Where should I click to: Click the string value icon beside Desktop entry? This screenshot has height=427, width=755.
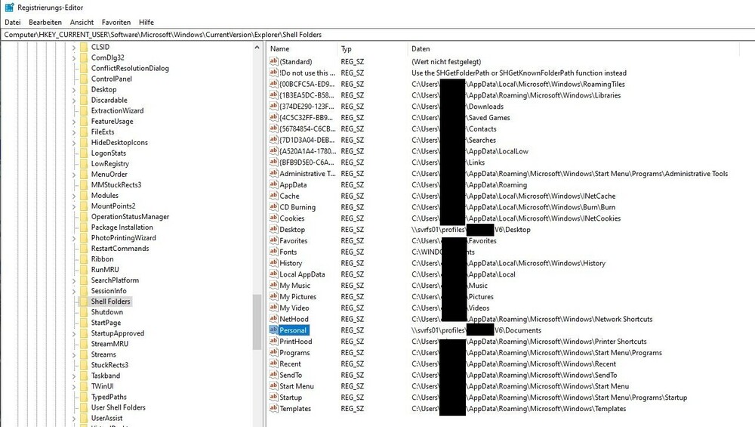pos(273,230)
